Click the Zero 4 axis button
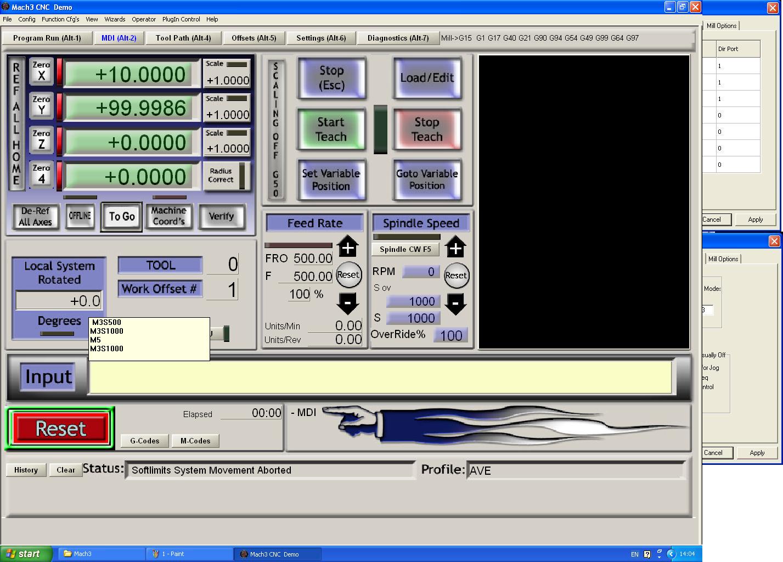Screen dimensions: 783x562 pyautogui.click(x=41, y=175)
